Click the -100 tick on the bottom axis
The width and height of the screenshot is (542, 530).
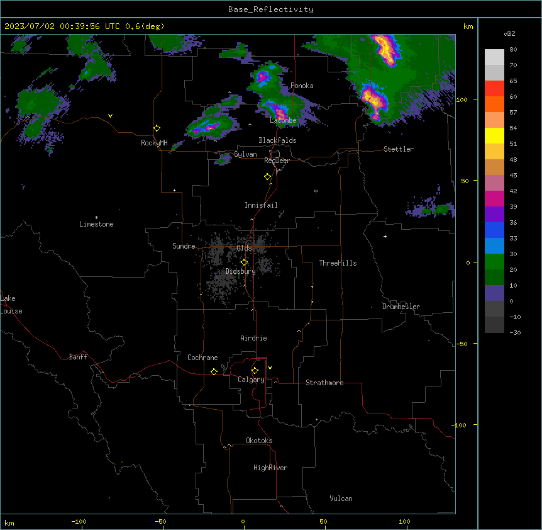pos(79,521)
